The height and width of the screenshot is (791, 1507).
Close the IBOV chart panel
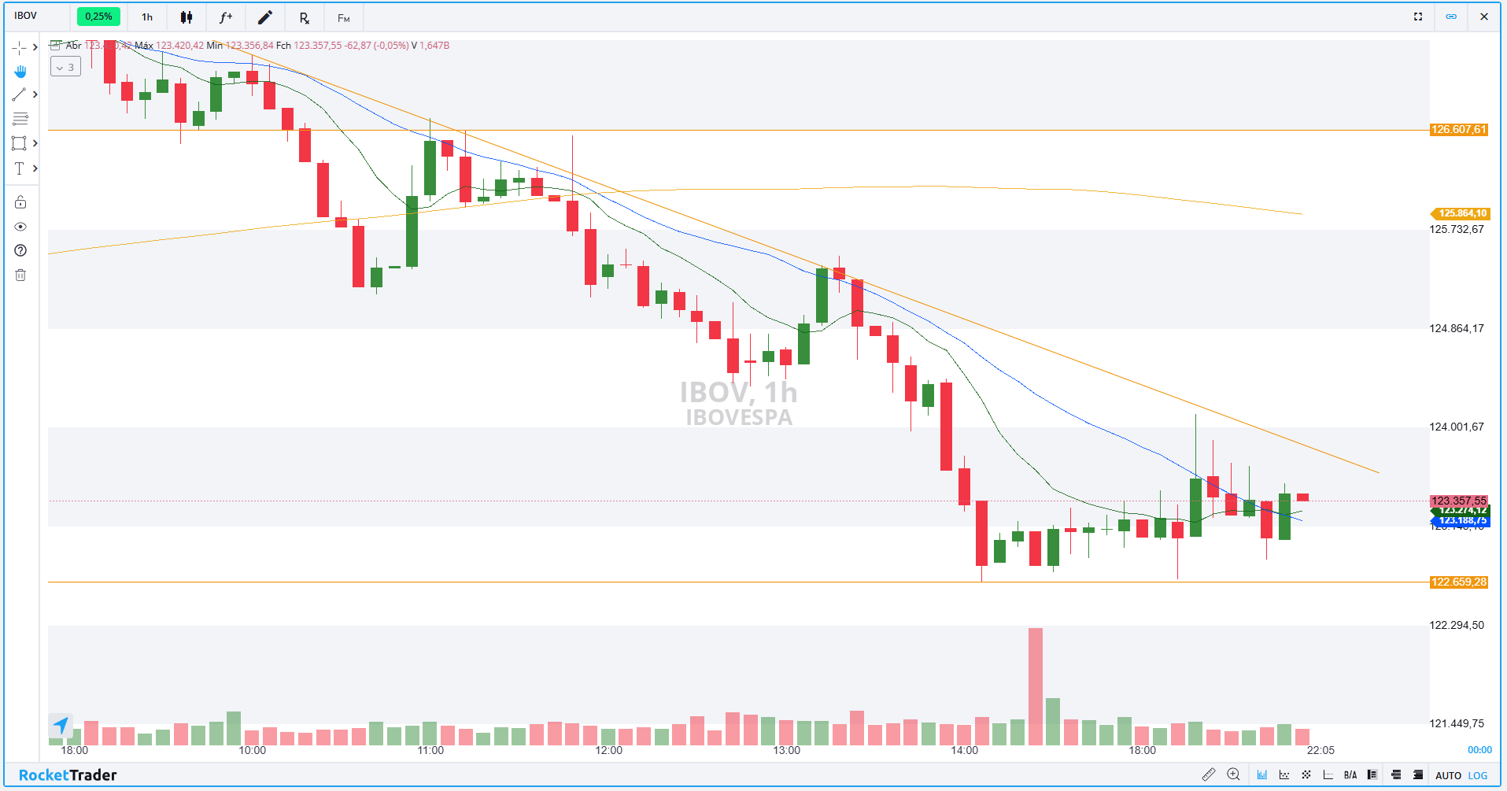1484,17
